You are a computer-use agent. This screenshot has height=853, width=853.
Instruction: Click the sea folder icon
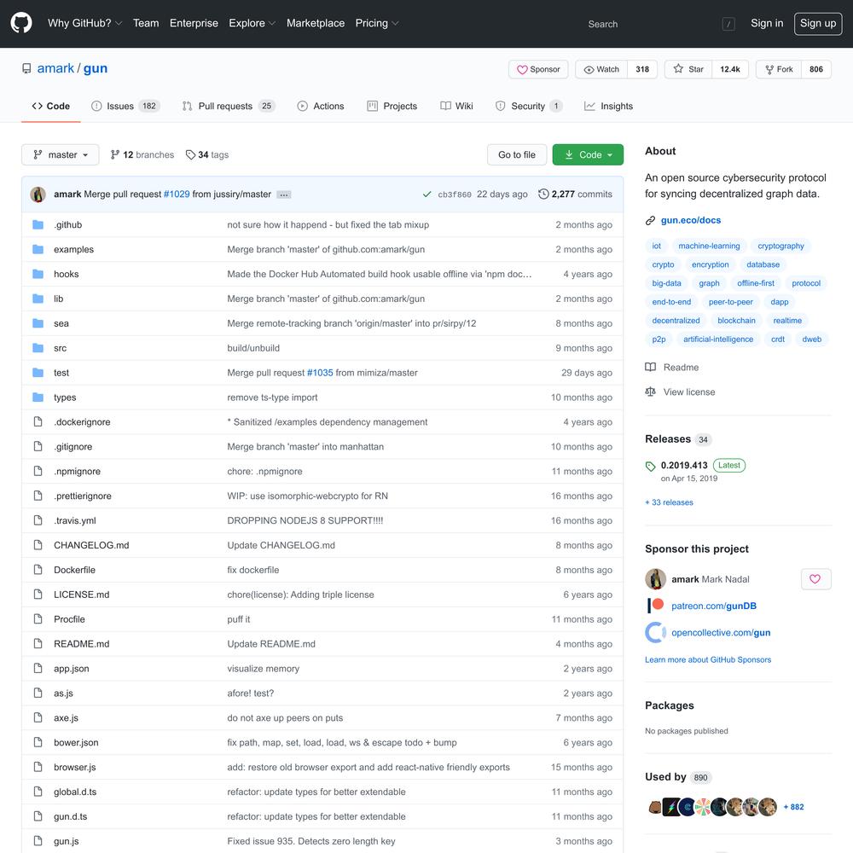(x=38, y=323)
